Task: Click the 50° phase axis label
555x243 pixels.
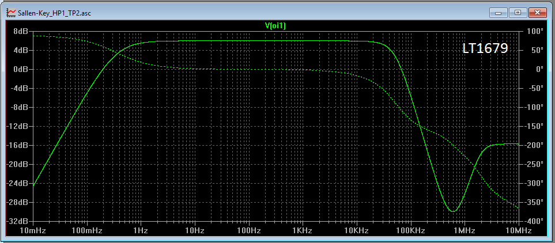Action: [535, 50]
